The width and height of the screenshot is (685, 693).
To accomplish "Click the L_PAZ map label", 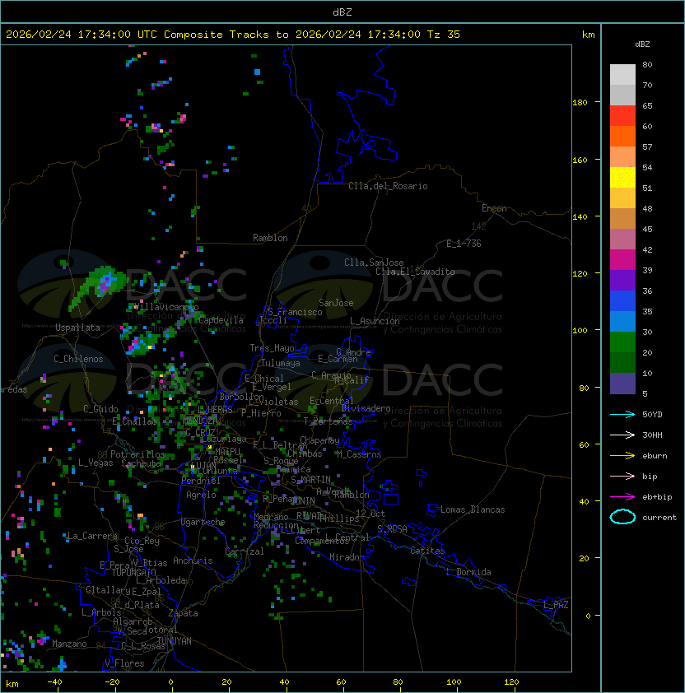I will (556, 605).
